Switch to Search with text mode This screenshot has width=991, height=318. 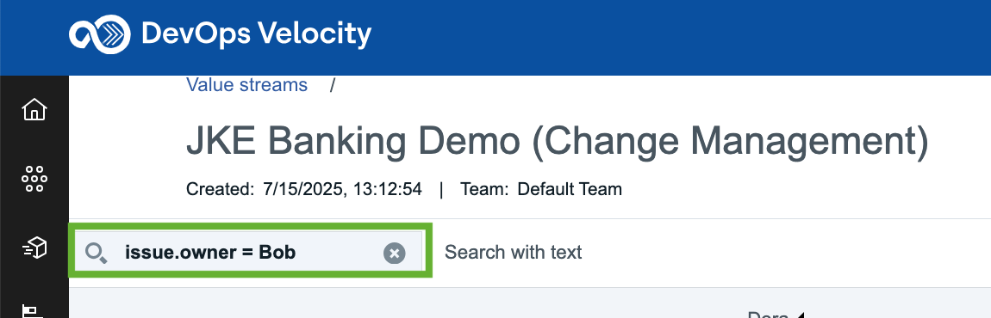pyautogui.click(x=514, y=253)
